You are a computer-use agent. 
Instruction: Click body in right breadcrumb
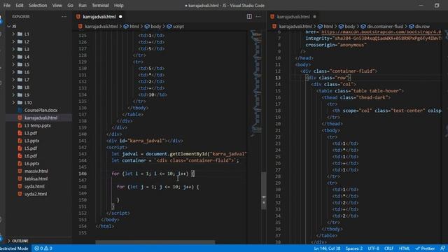(350, 27)
